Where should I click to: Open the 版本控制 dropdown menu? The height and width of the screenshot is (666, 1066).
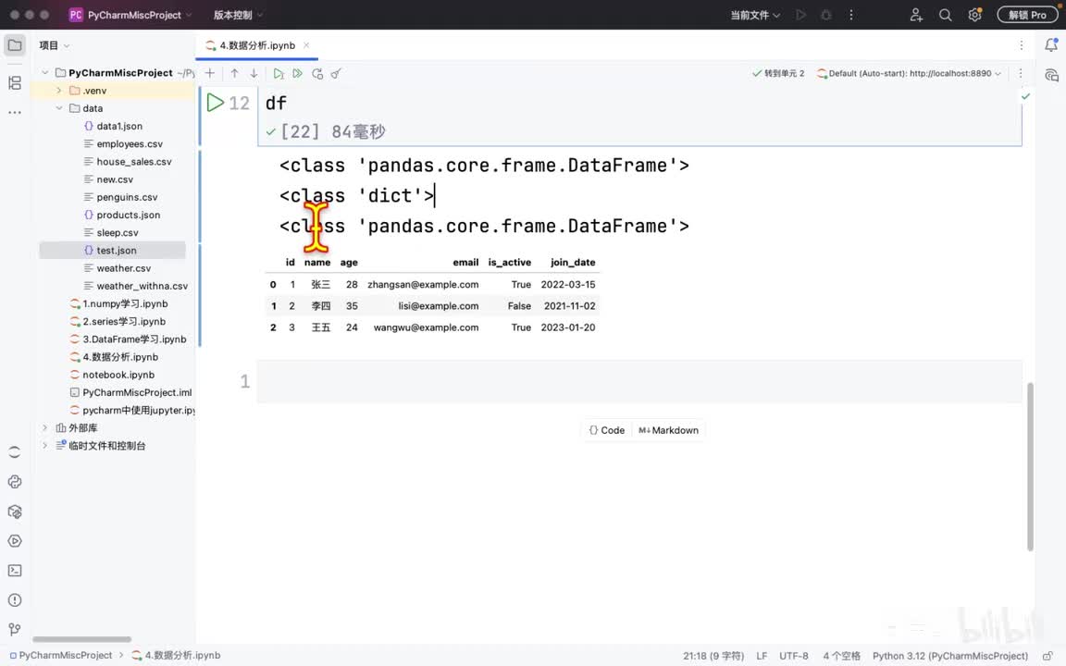pos(238,15)
